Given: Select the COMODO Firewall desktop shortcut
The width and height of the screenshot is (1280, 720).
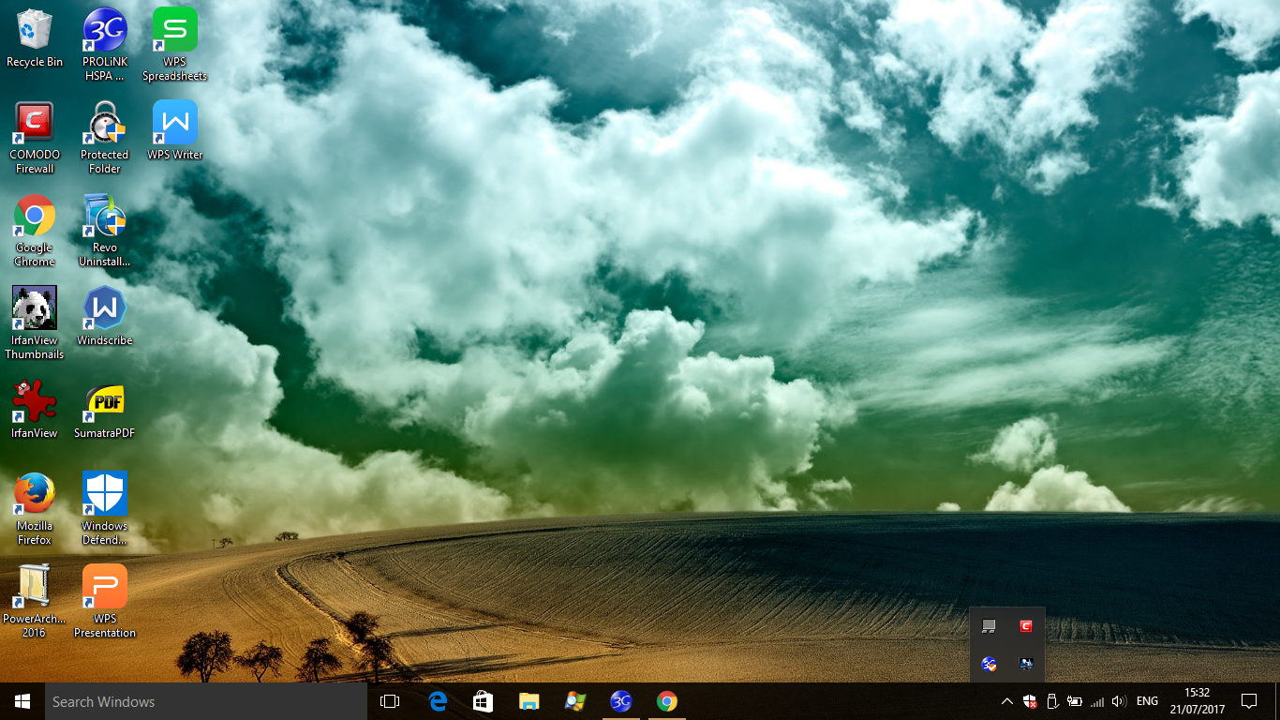Looking at the screenshot, I should coord(35,138).
